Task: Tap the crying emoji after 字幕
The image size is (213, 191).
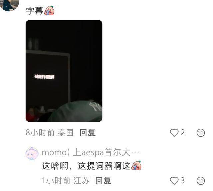Action: (49, 10)
